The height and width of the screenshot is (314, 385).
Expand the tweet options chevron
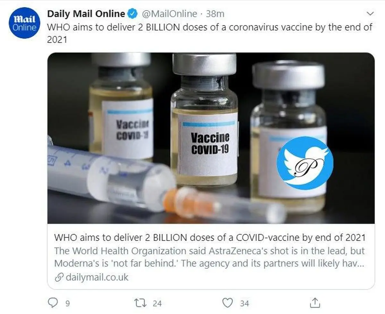pyautogui.click(x=370, y=14)
